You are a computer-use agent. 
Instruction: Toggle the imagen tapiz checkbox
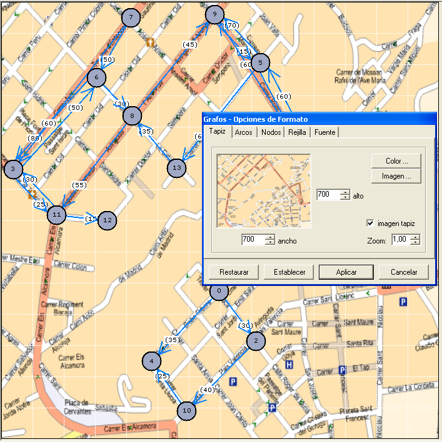[x=371, y=223]
